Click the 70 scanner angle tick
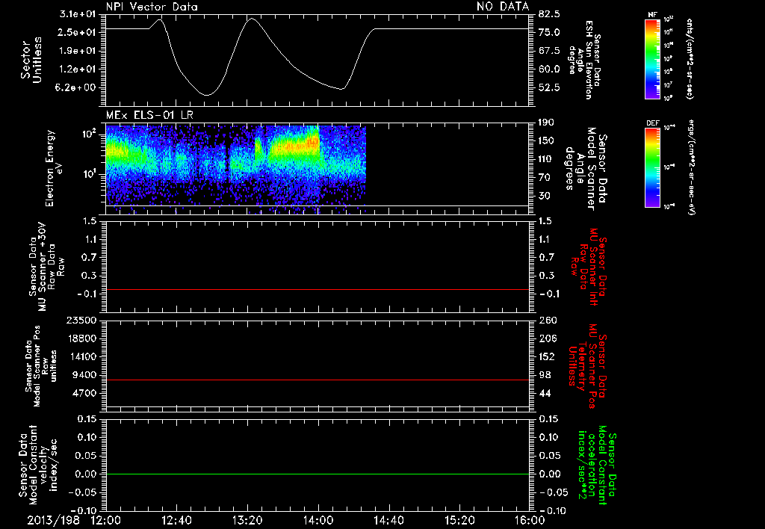The height and width of the screenshot is (529, 765). tap(545, 178)
